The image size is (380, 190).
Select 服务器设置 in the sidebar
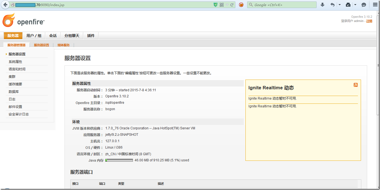tap(17, 54)
